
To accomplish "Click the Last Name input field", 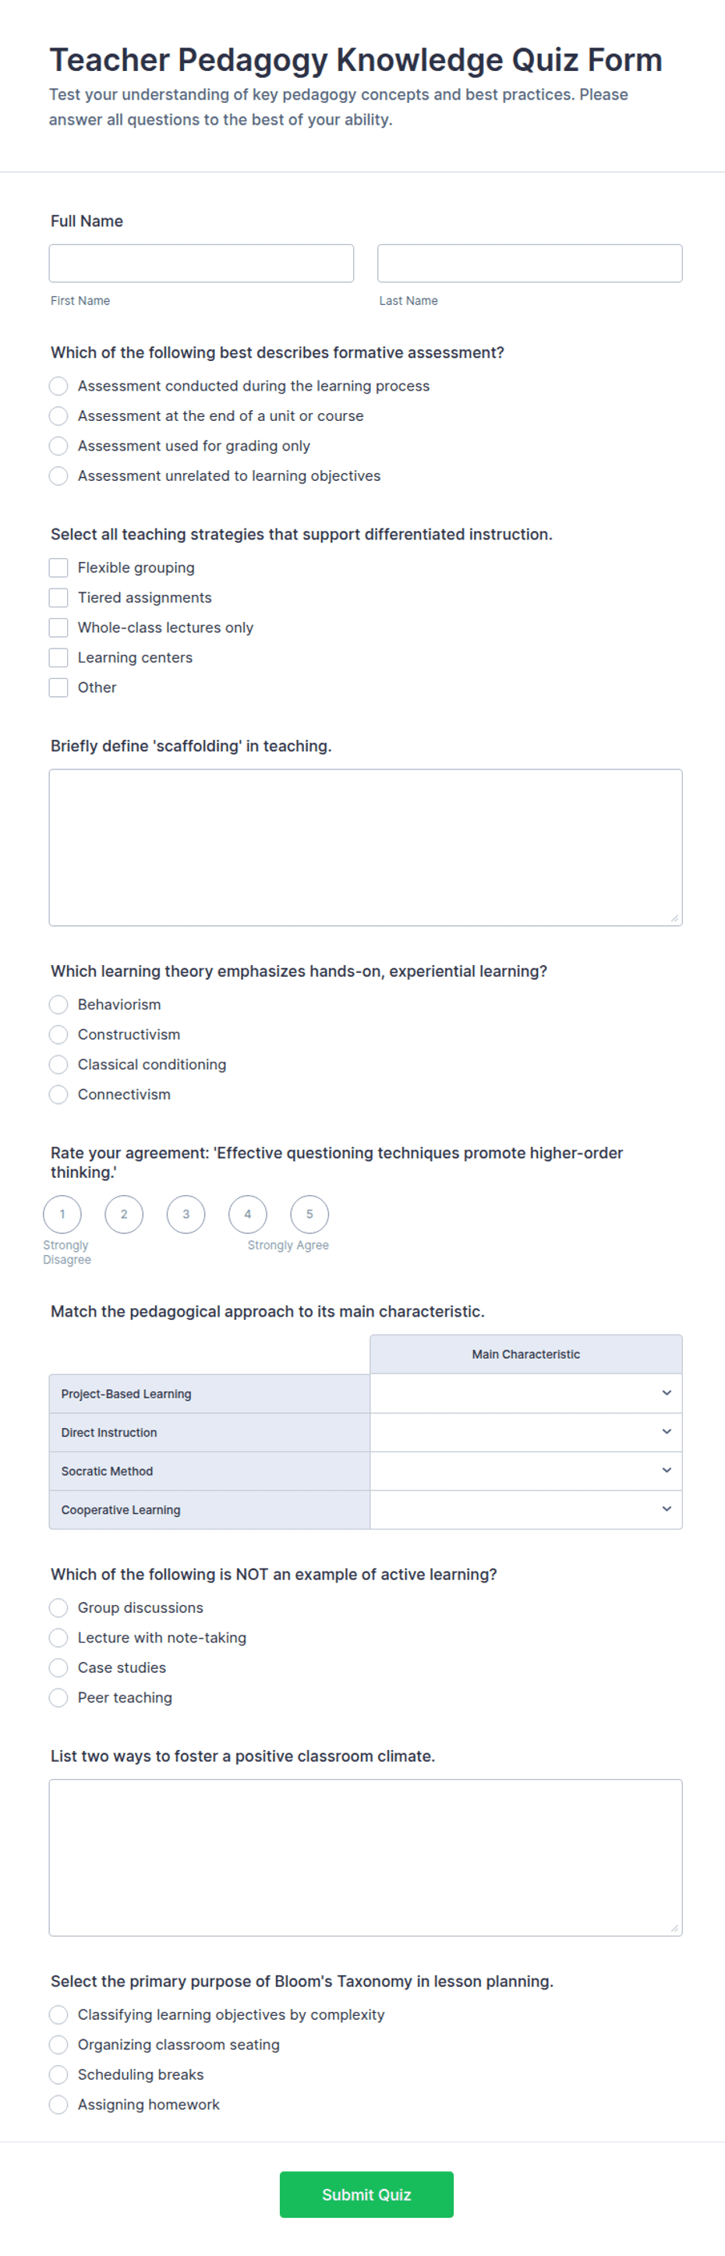I will (x=530, y=263).
